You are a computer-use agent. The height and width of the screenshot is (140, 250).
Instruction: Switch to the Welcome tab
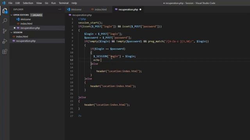(x=77, y=9)
